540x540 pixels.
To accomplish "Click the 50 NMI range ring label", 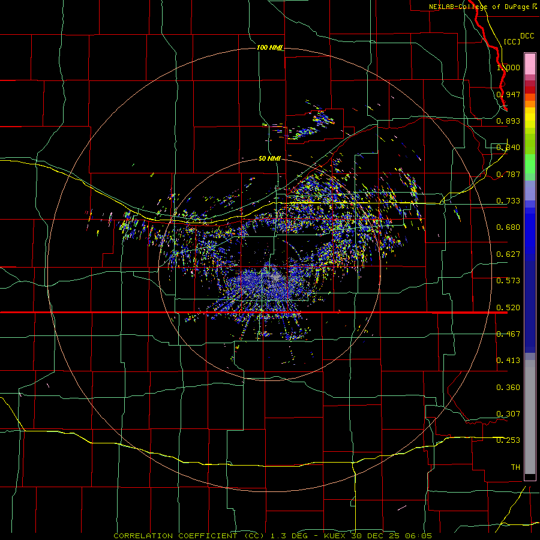I will click(x=269, y=158).
